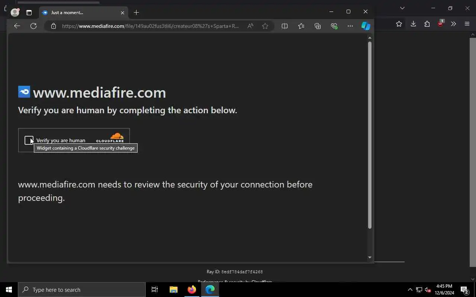The image size is (476, 297).
Task: Open the tab actions menu icon
Action: 29,13
